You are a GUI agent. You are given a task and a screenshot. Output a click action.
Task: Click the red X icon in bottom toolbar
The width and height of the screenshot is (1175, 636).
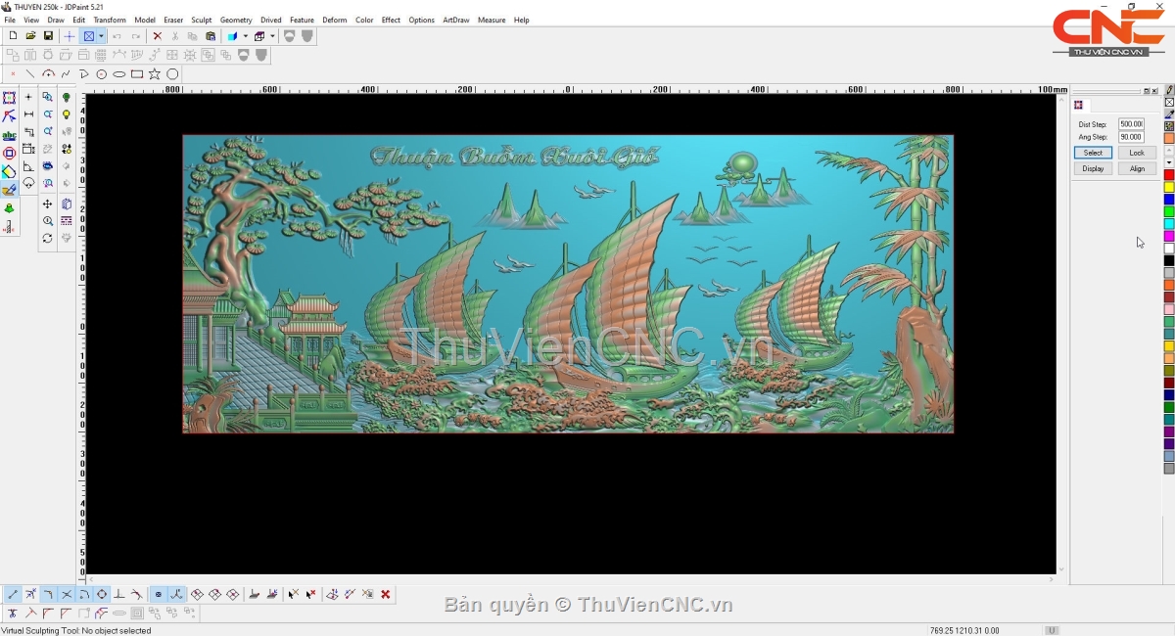click(x=386, y=594)
